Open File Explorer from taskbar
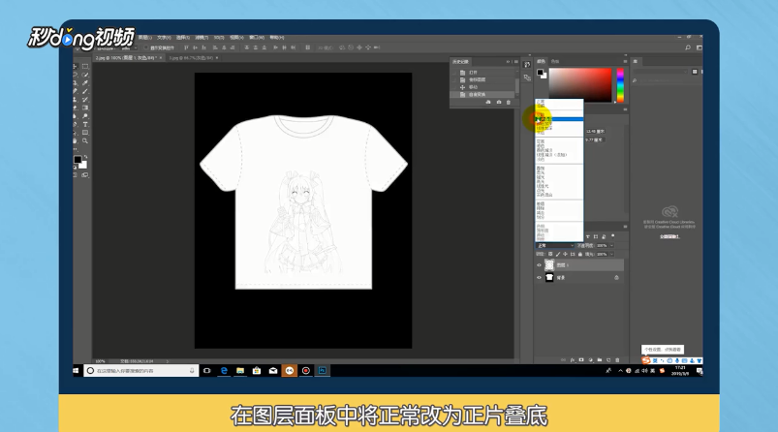The width and height of the screenshot is (778, 432). click(x=240, y=371)
